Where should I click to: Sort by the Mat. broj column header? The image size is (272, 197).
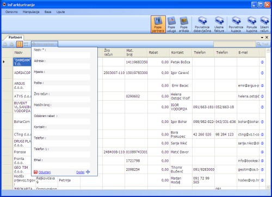pyautogui.click(x=136, y=52)
